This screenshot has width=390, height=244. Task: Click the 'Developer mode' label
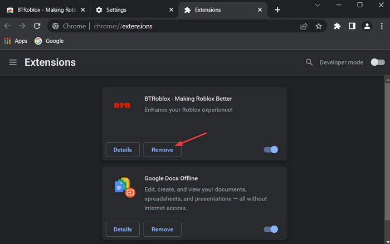pyautogui.click(x=342, y=62)
